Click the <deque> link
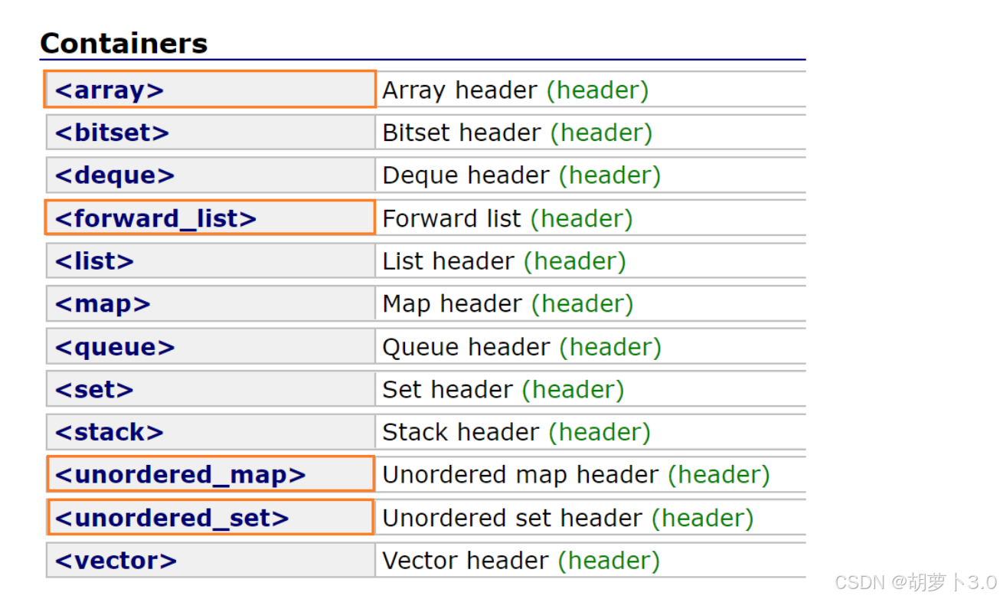Viewport: 1000px width, 599px height. (115, 175)
